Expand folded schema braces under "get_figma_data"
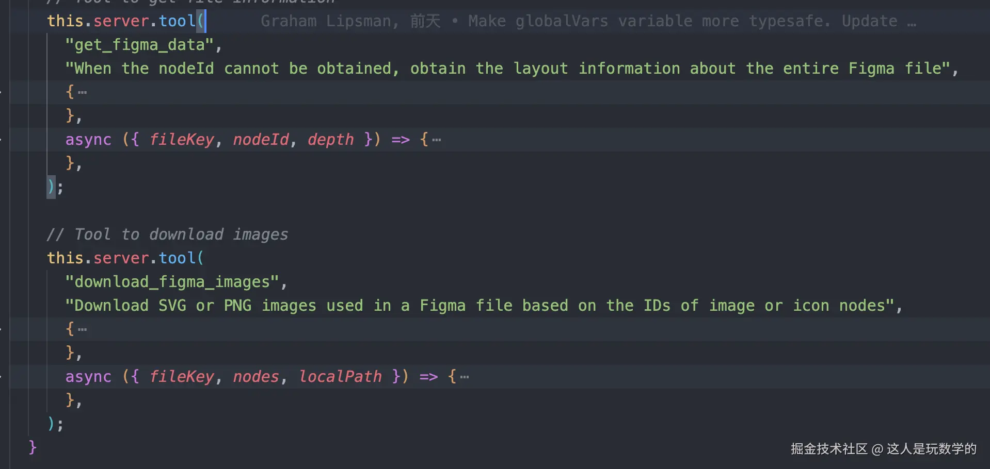The image size is (990, 469). tap(83, 91)
